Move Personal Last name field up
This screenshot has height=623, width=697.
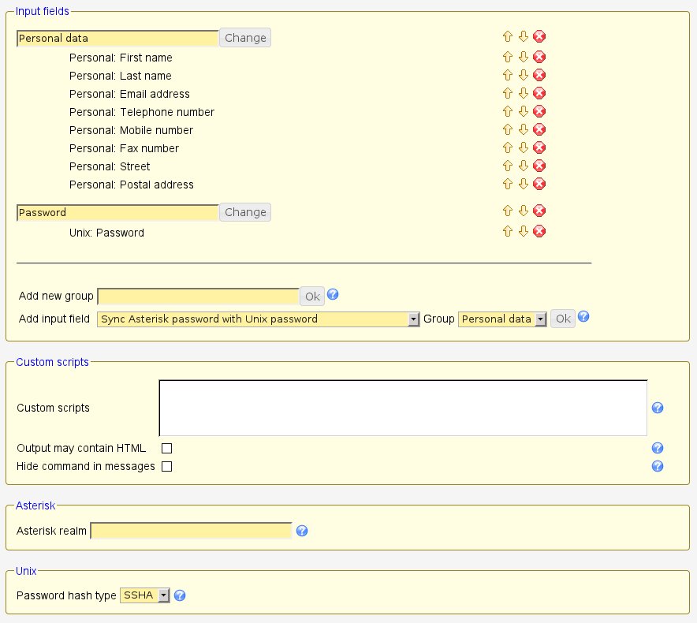[x=508, y=75]
